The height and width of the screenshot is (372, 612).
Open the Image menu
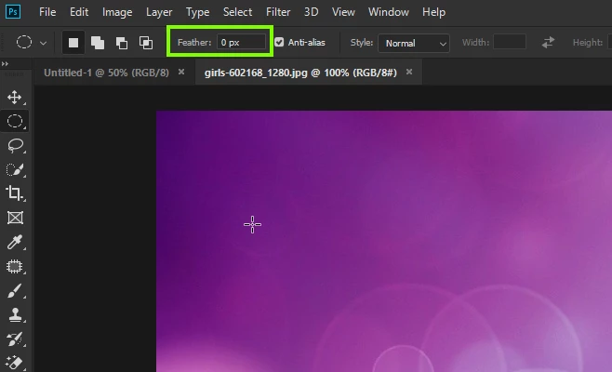[x=117, y=12]
